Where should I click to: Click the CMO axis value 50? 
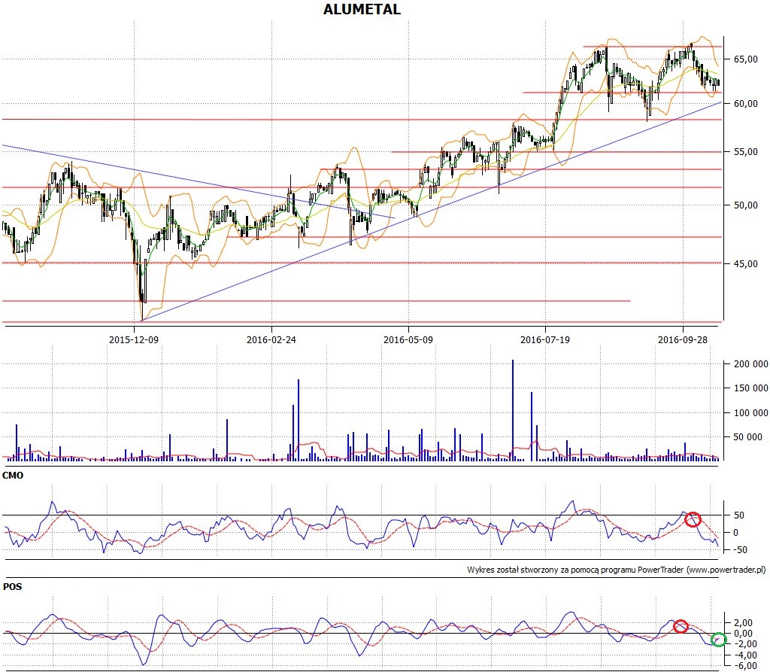(739, 515)
